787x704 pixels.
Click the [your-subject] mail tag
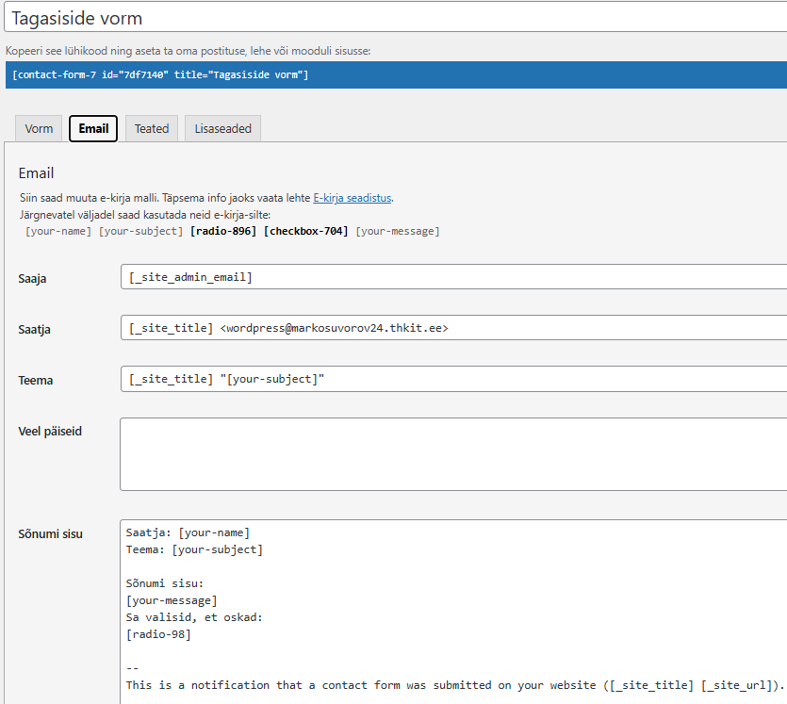(141, 231)
